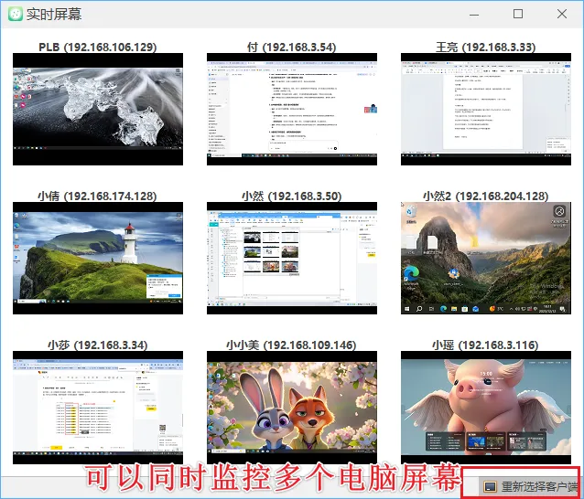
Task: Click round icon at 小然2 screen top-right
Action: [559, 211]
